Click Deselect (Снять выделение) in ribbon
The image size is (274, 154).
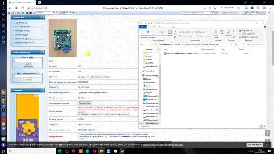[247, 34]
